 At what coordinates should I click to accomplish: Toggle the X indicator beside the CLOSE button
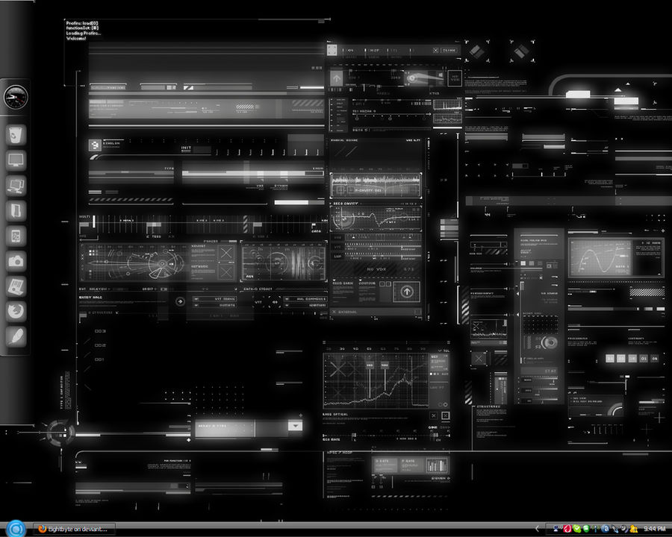[436, 50]
